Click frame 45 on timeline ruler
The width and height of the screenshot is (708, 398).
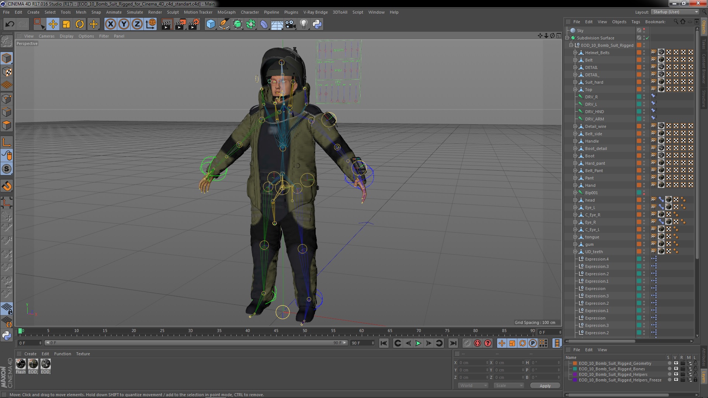[276, 332]
